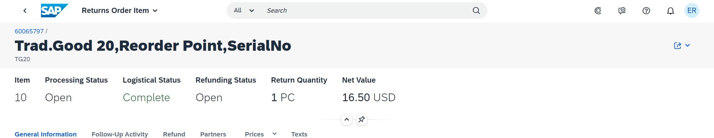714x138 pixels.
Task: Open the All search scope dropdown
Action: coord(244,11)
